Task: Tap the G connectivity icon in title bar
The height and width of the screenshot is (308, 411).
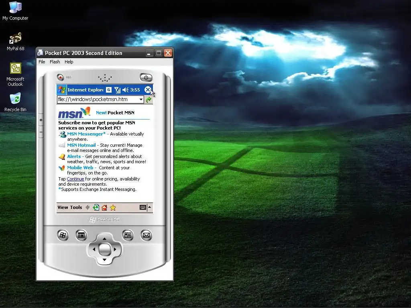Action: (x=108, y=90)
